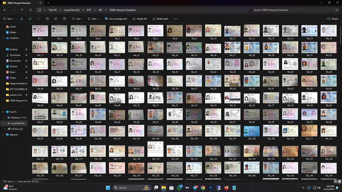Open the View dropdown menu

(x=93, y=19)
